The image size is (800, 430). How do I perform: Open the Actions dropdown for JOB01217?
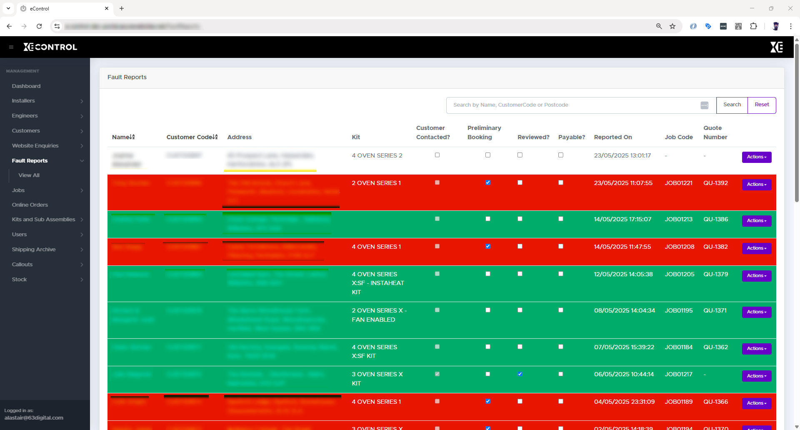pyautogui.click(x=757, y=376)
